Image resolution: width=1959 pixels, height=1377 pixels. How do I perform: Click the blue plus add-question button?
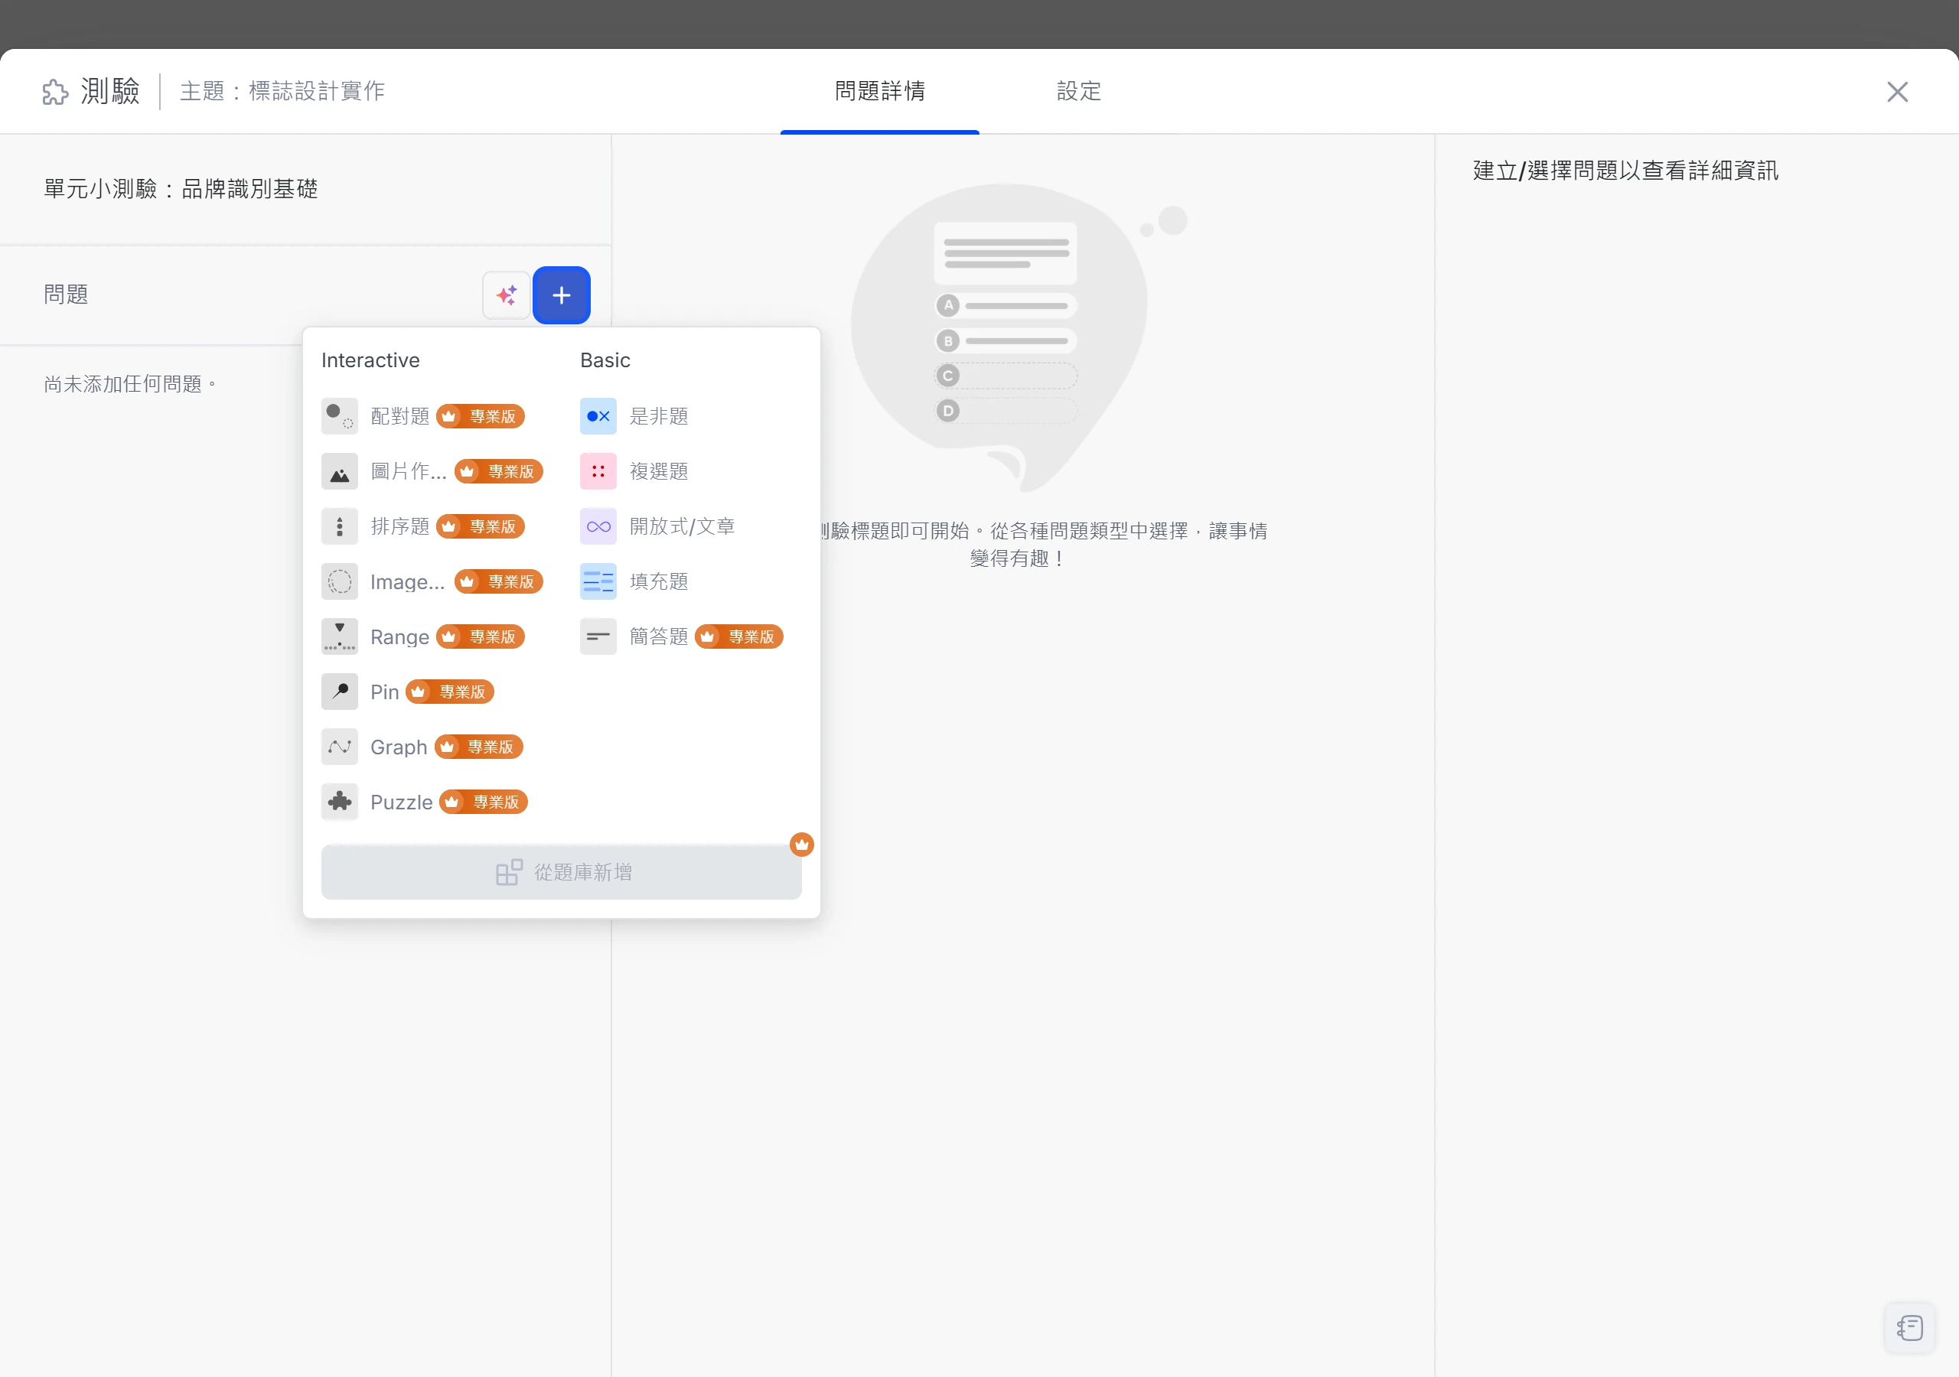coord(562,295)
